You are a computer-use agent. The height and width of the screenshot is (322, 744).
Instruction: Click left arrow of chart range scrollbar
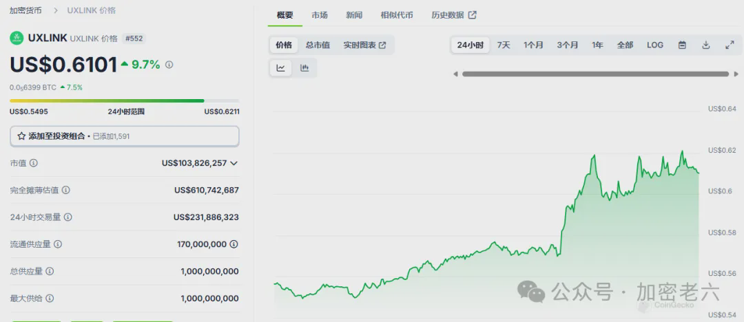tap(455, 74)
